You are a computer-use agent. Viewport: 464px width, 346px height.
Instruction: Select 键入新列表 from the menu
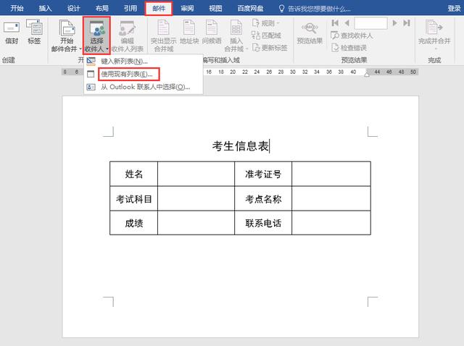(123, 62)
